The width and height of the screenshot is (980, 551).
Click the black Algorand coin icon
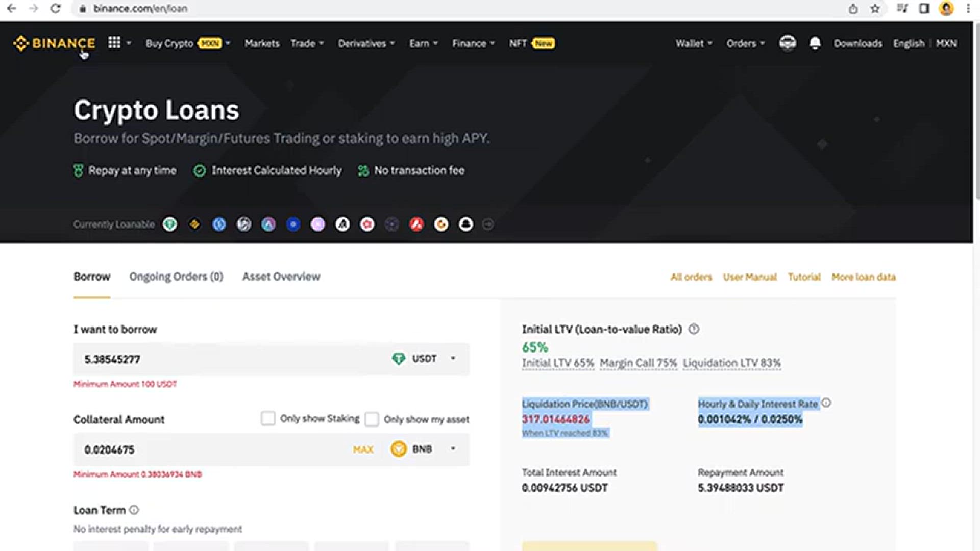342,224
